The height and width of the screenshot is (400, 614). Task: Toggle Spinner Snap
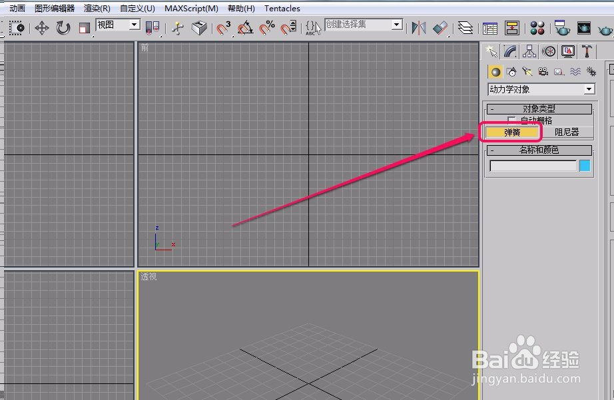[289, 28]
